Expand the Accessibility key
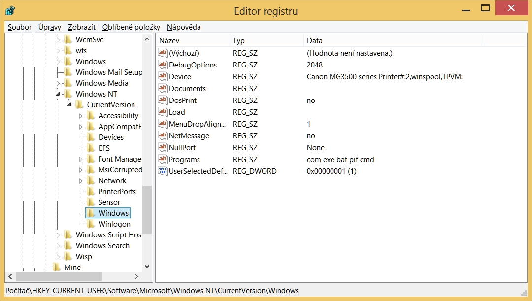Image resolution: width=532 pixels, height=301 pixels. pyautogui.click(x=81, y=116)
